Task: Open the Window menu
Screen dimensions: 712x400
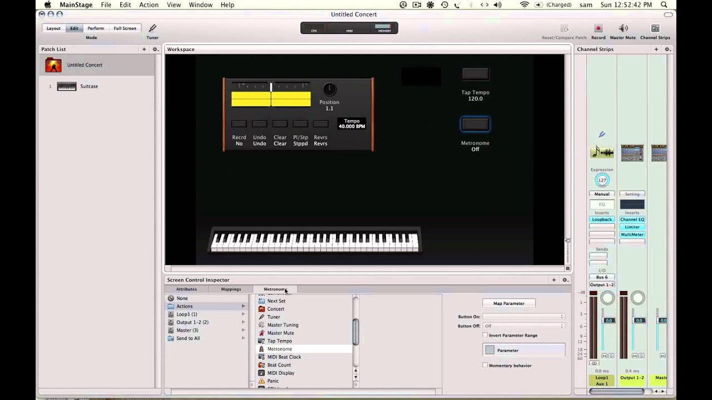Action: coord(200,4)
